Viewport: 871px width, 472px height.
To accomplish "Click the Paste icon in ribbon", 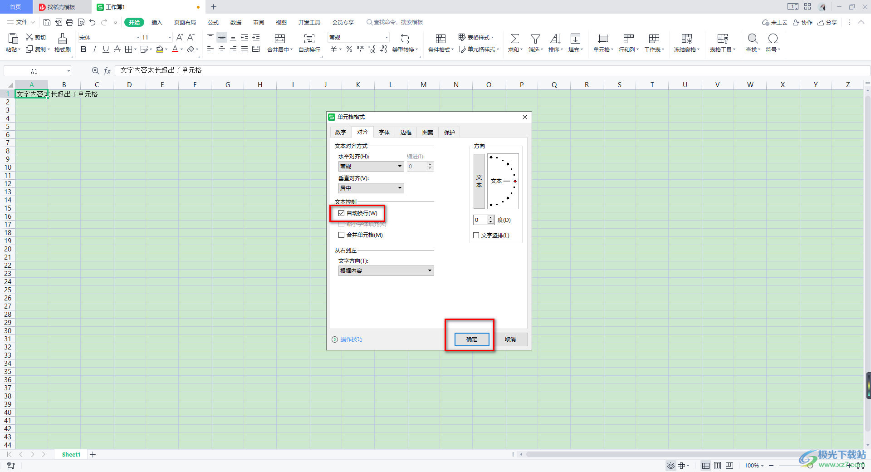I will [x=13, y=38].
